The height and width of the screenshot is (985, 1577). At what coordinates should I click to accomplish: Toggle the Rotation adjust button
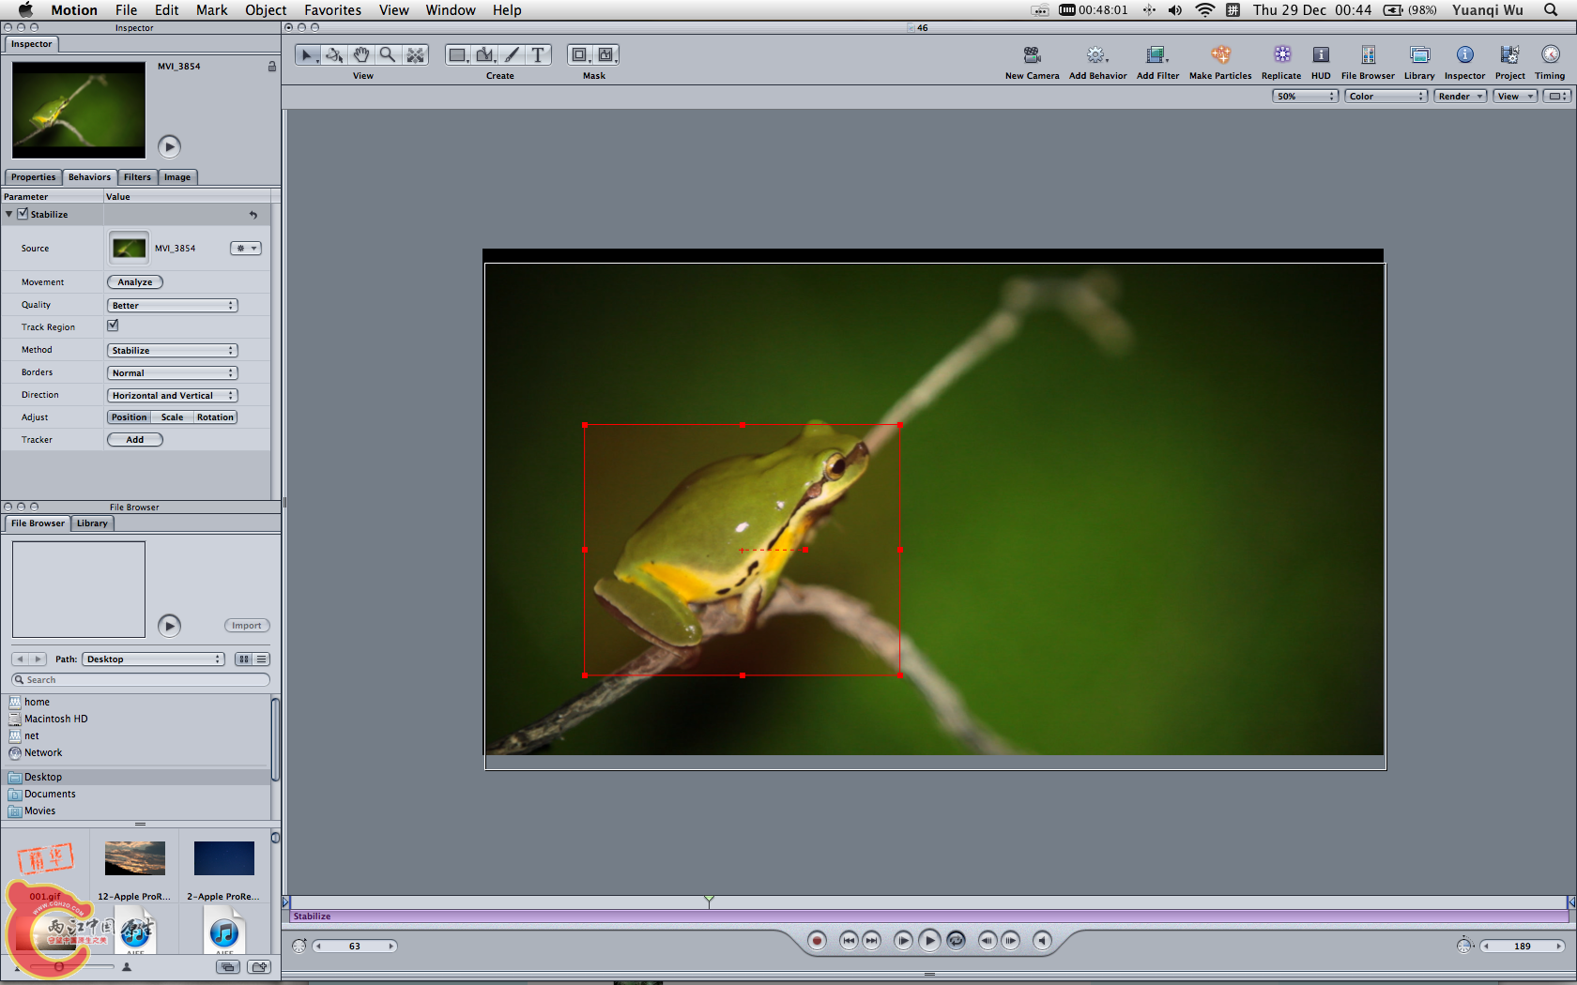pyautogui.click(x=215, y=417)
